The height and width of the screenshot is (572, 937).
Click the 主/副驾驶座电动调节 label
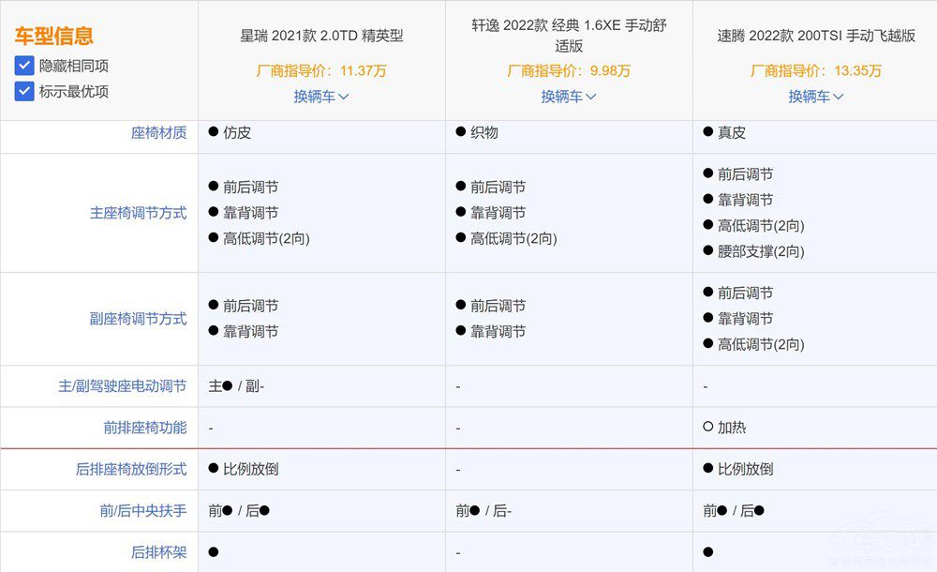point(122,386)
